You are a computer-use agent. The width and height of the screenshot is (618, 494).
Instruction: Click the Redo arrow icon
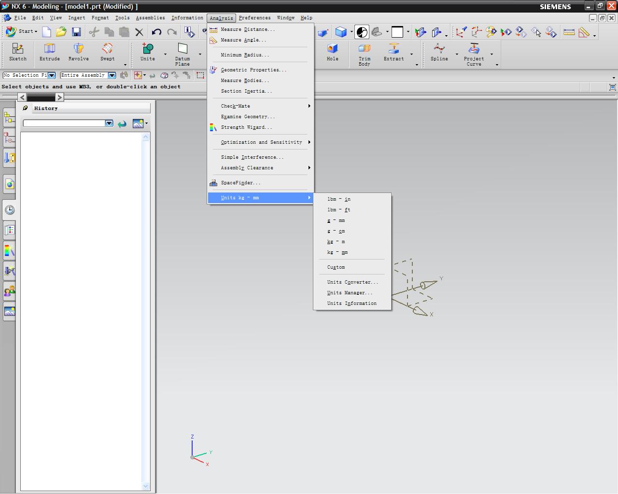[x=172, y=32]
